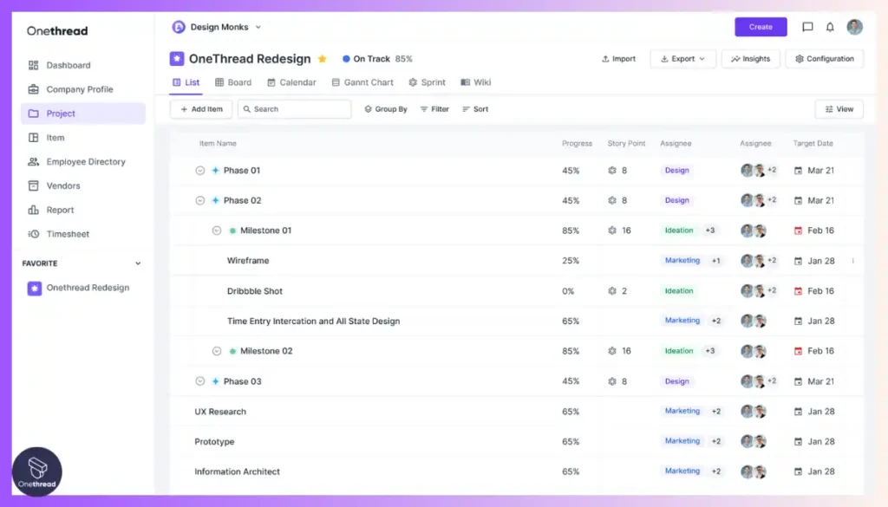Collapse the FAVORITE section chevron
Image resolution: width=888 pixels, height=507 pixels.
(138, 263)
